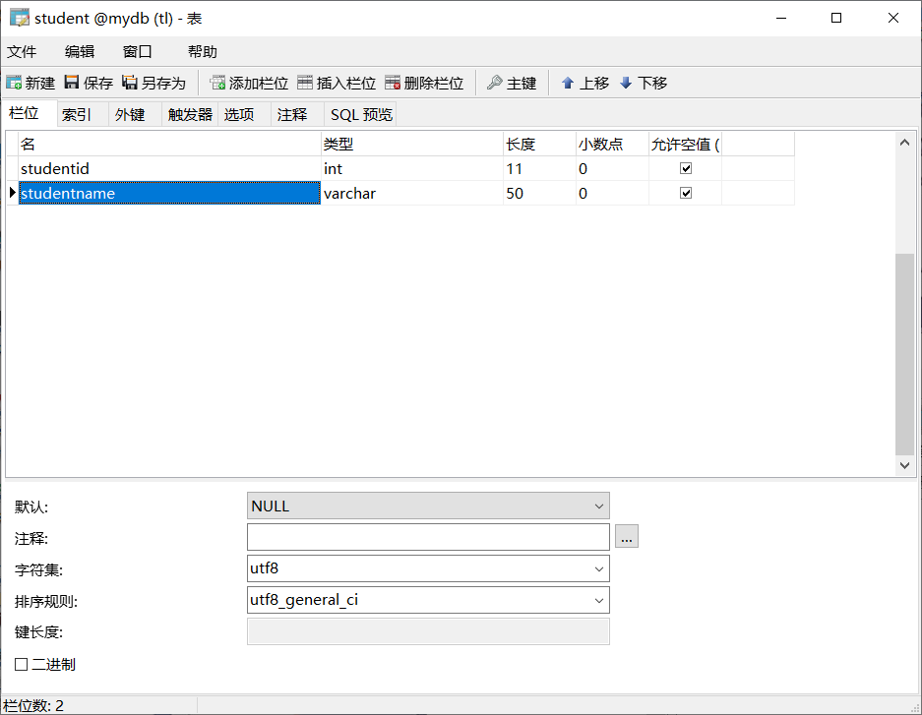Viewport: 922px width, 715px height.
Task: Click the Key Length (键长度) field
Action: tap(428, 631)
